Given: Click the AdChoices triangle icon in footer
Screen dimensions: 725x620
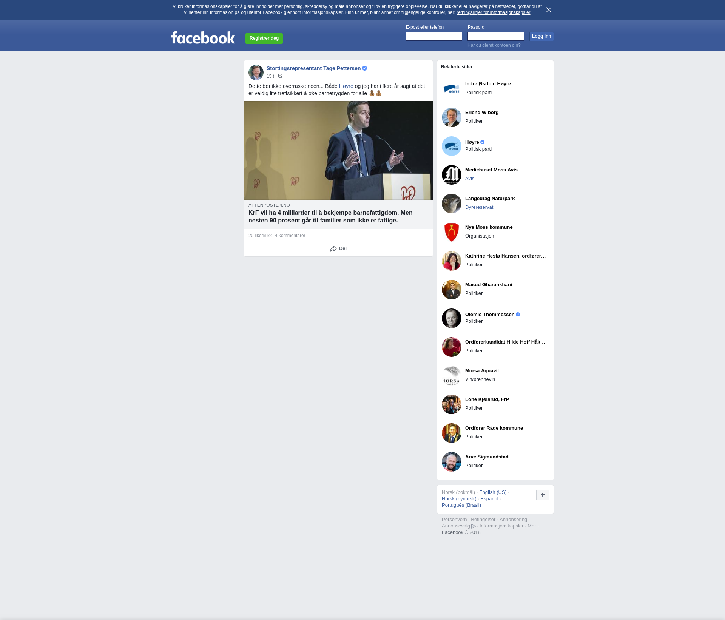Looking at the screenshot, I should coord(474,526).
